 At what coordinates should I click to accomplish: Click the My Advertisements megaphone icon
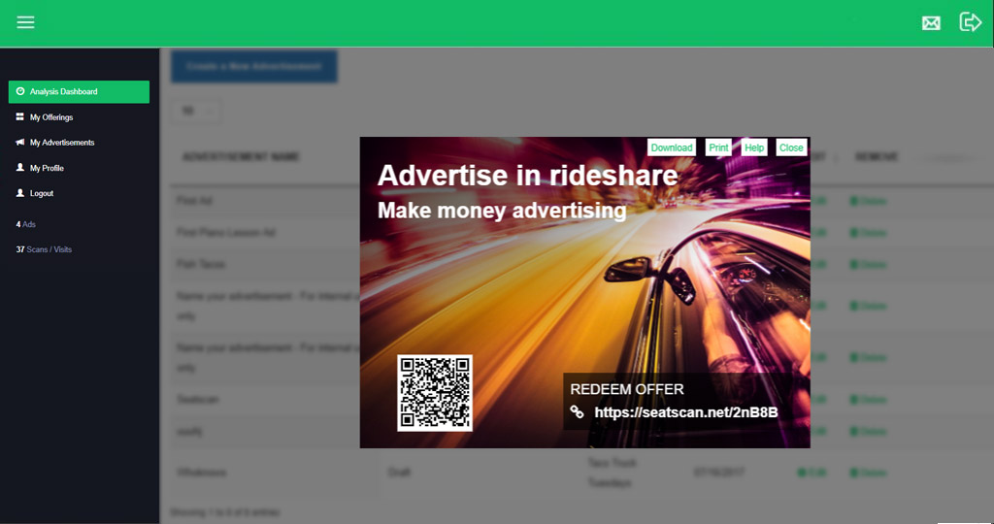coord(19,142)
